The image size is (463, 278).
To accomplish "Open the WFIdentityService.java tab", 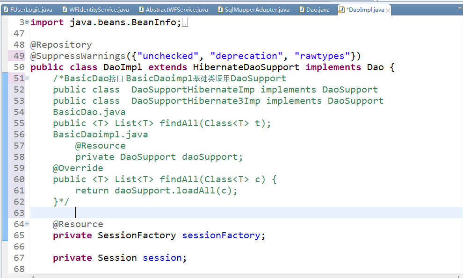I will pos(96,10).
